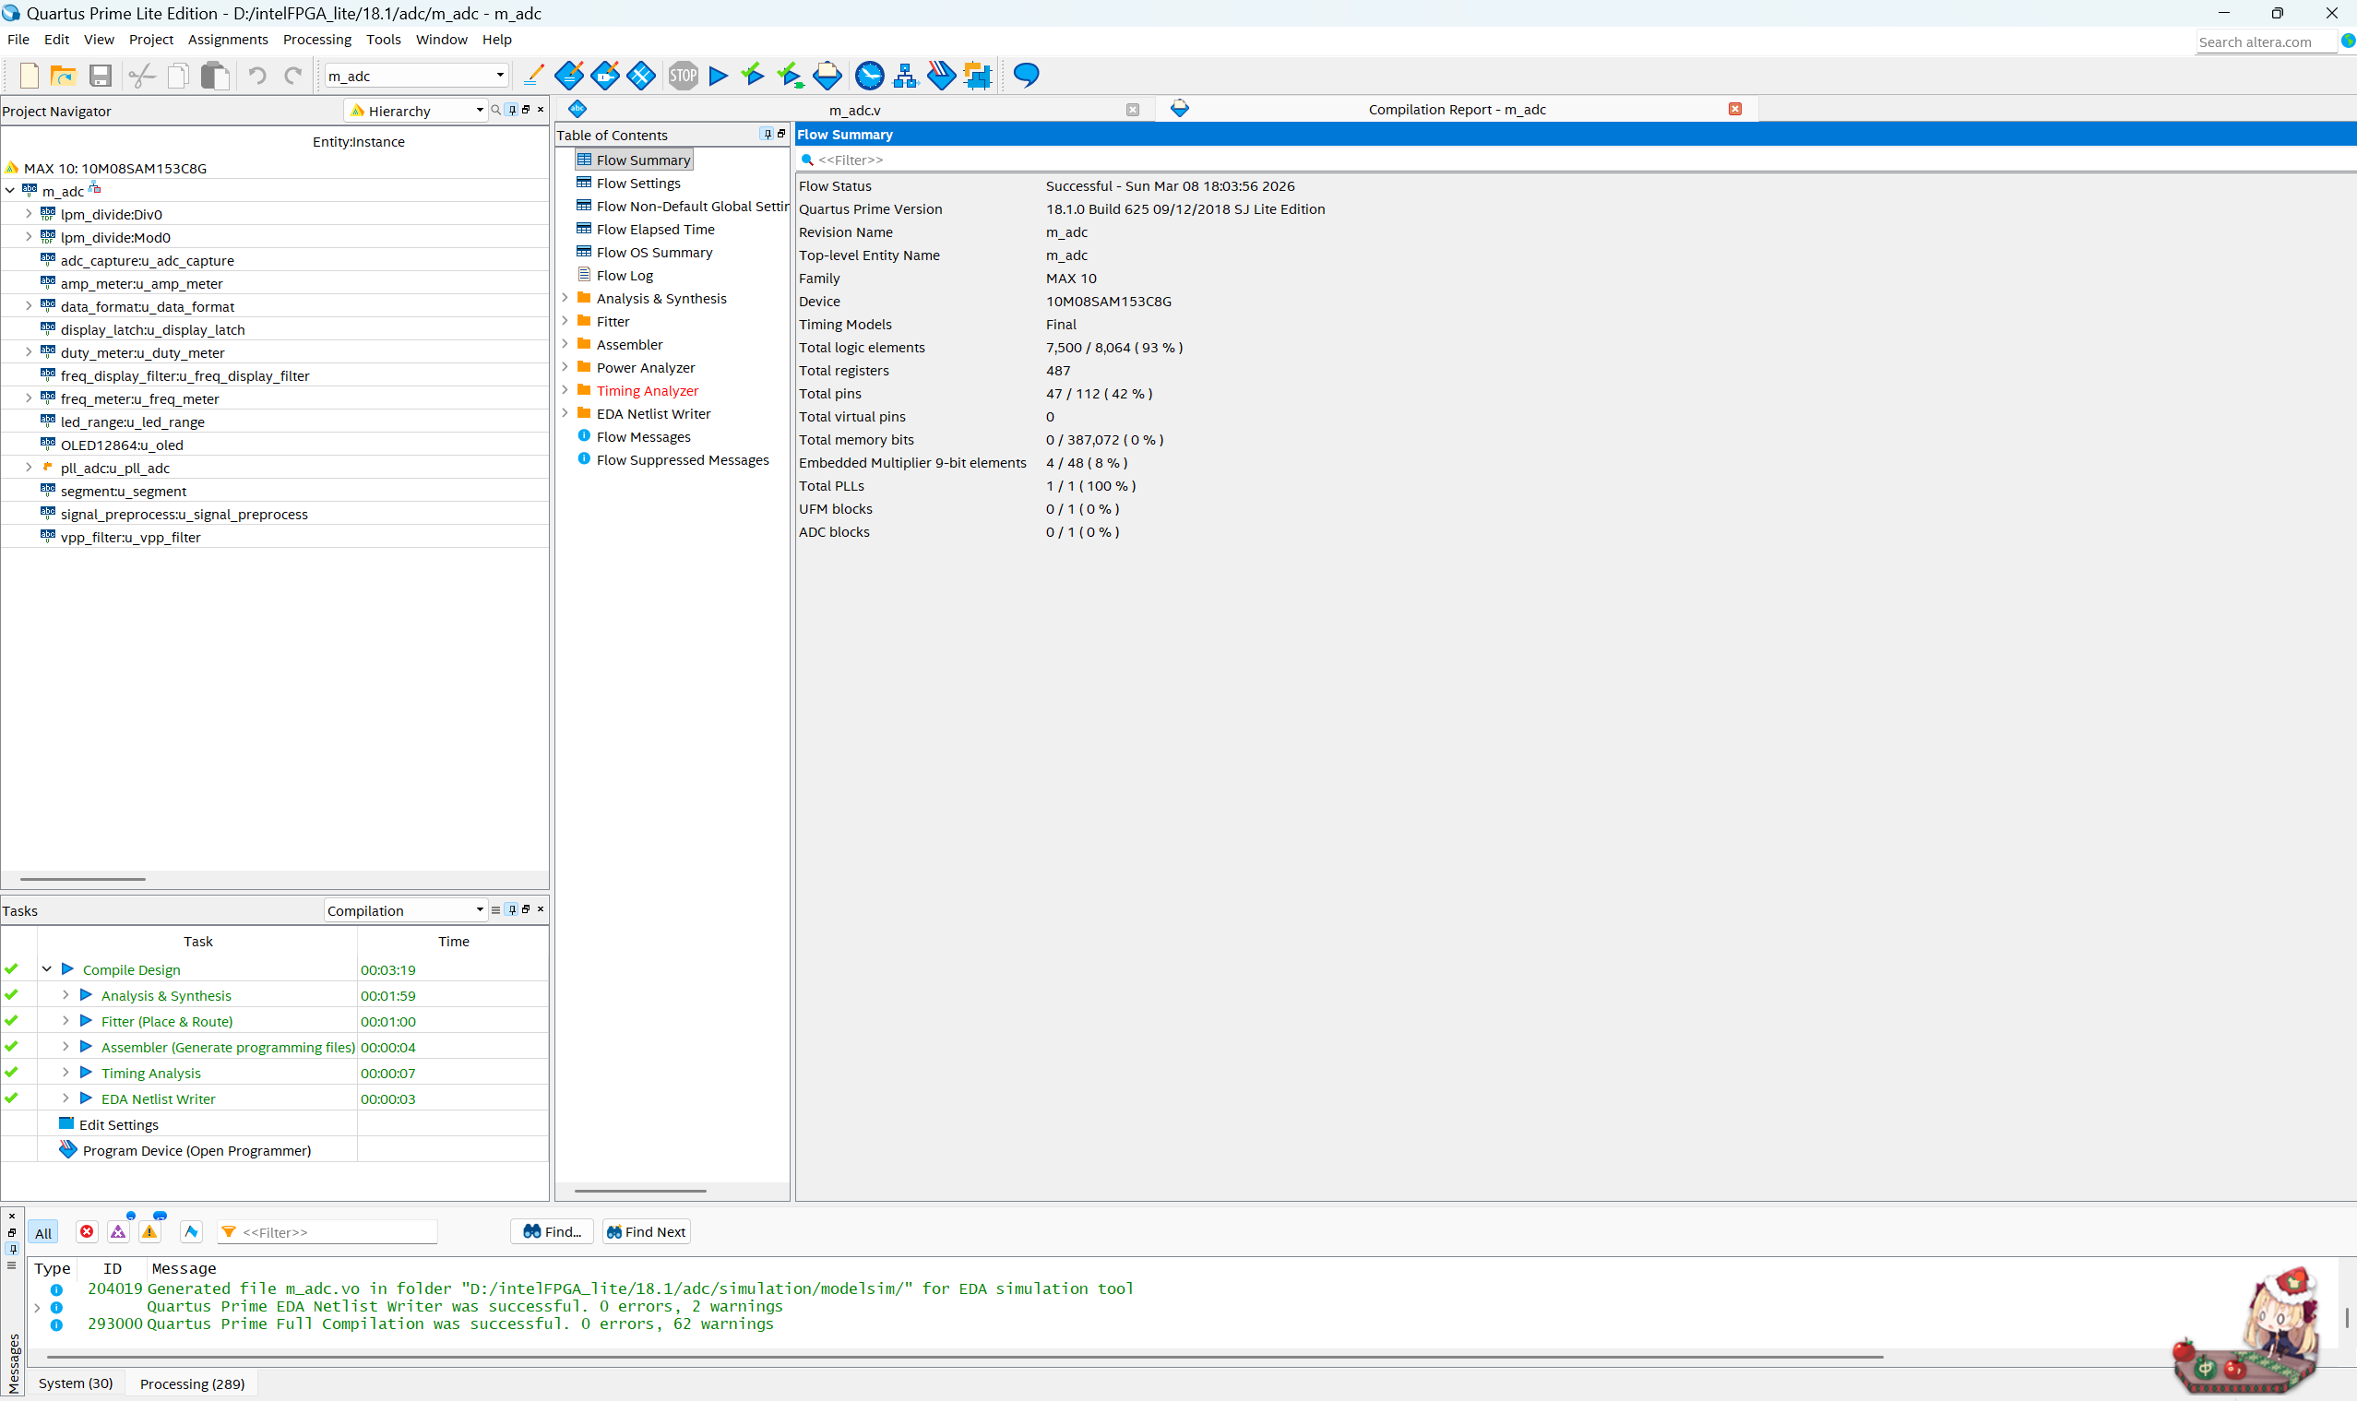Open Program Device (Open Programmer) task
This screenshot has width=2357, height=1401.
point(196,1151)
